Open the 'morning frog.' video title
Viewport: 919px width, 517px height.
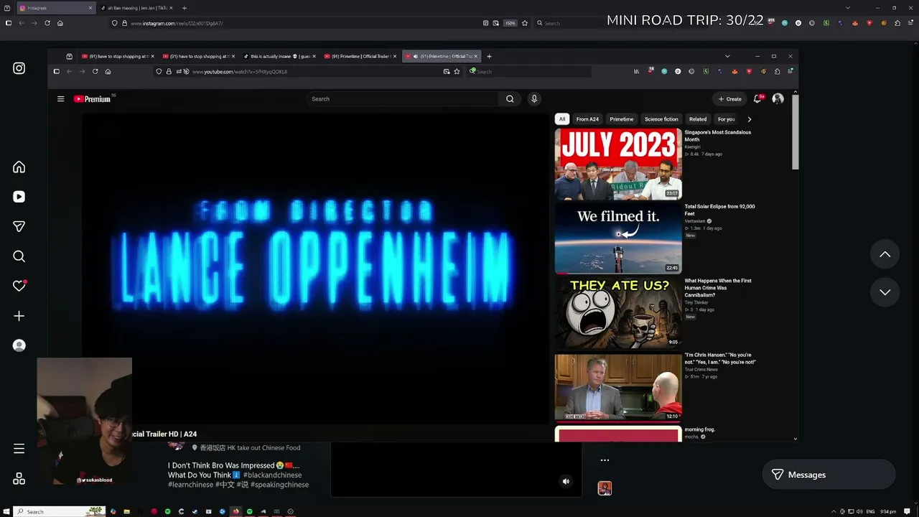700,429
